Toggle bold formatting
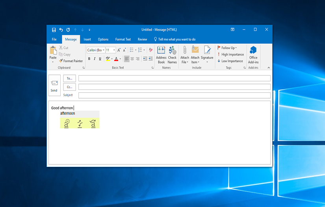Screen dimensions: 325x207 tap(89, 59)
